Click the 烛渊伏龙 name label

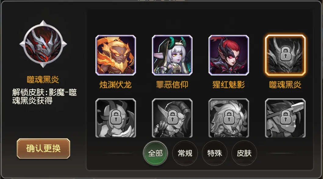coord(116,85)
